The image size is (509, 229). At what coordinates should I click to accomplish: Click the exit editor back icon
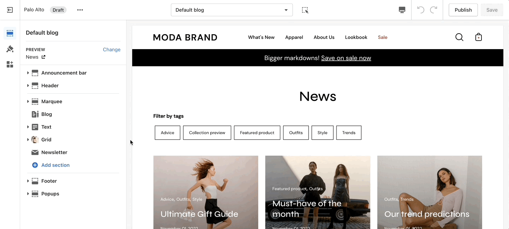[10, 10]
